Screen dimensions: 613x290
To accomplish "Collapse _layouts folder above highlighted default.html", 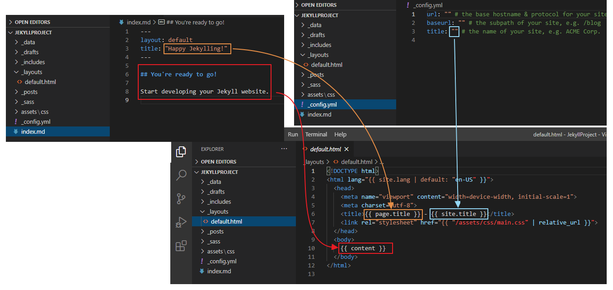I will pyautogui.click(x=218, y=211).
